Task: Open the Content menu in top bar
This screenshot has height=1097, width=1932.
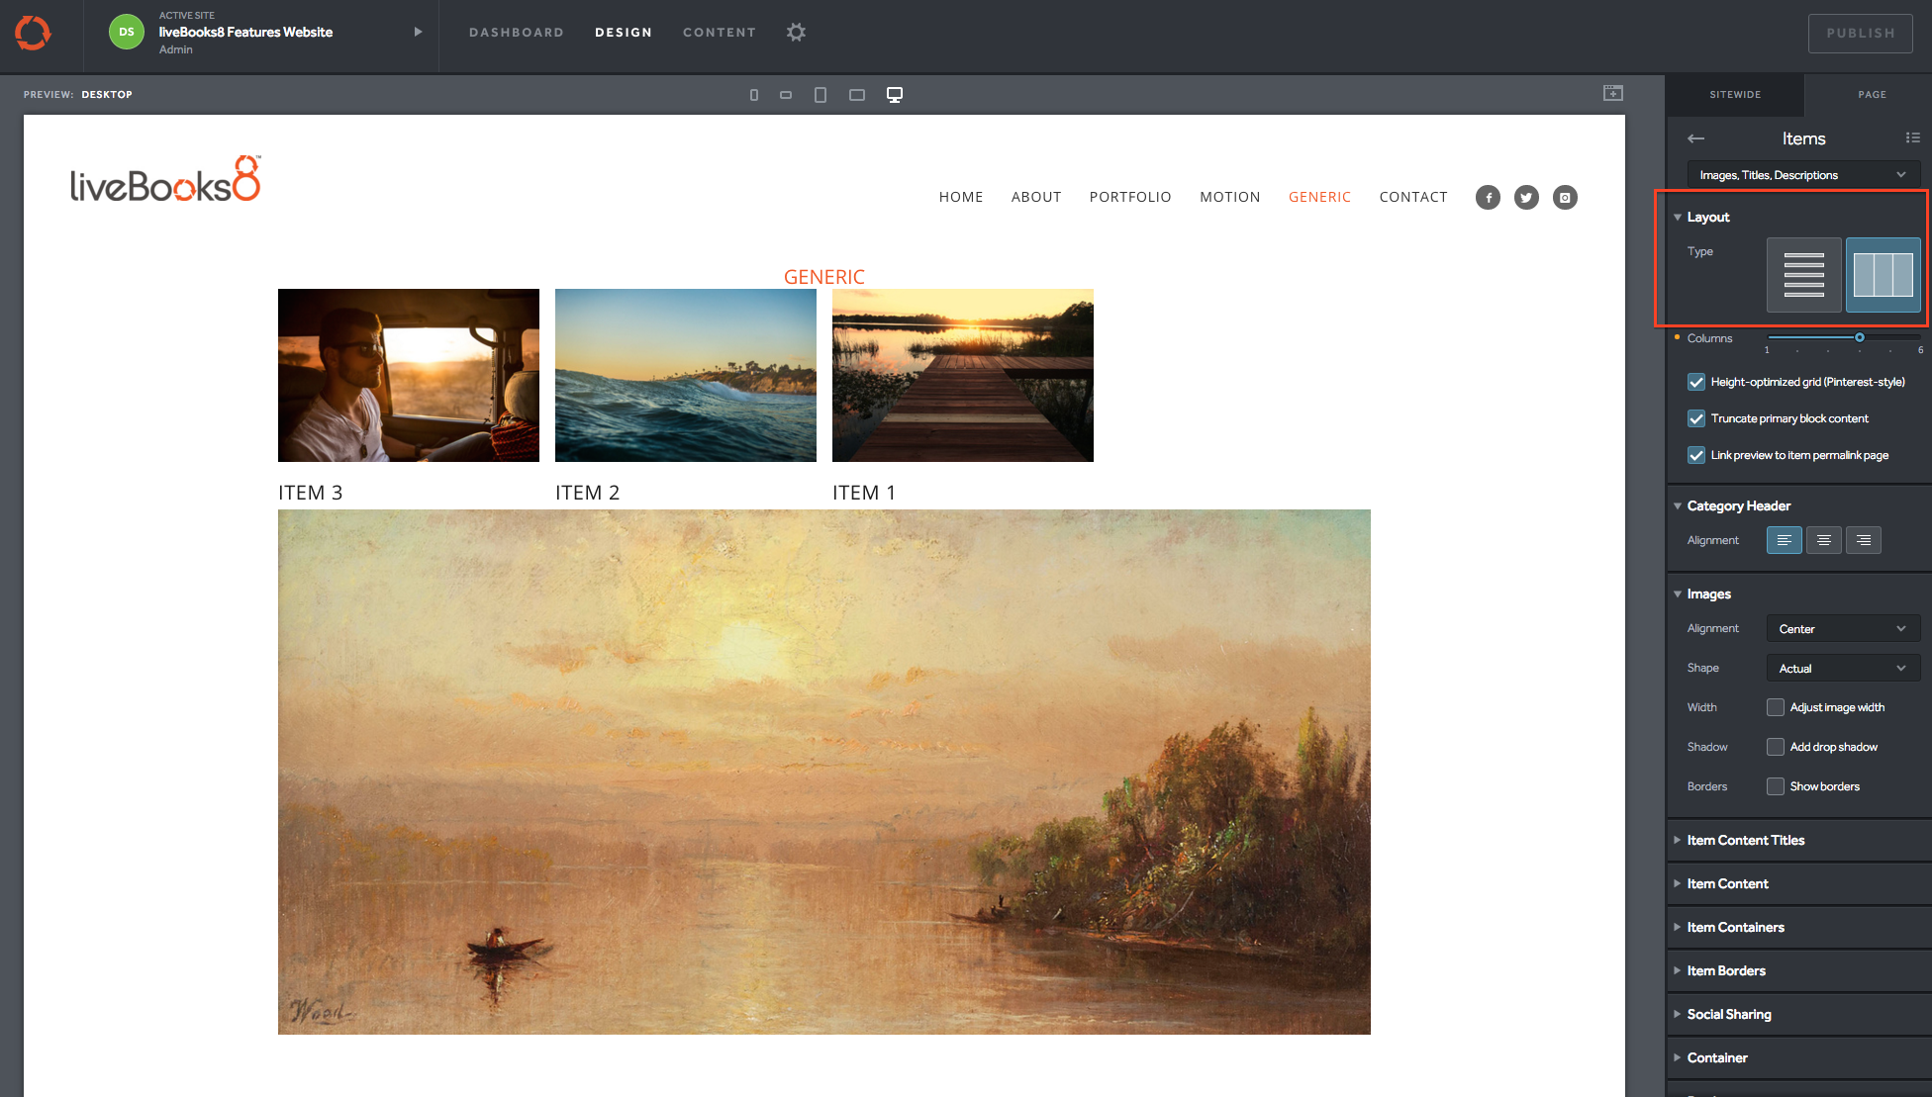Action: 719,33
